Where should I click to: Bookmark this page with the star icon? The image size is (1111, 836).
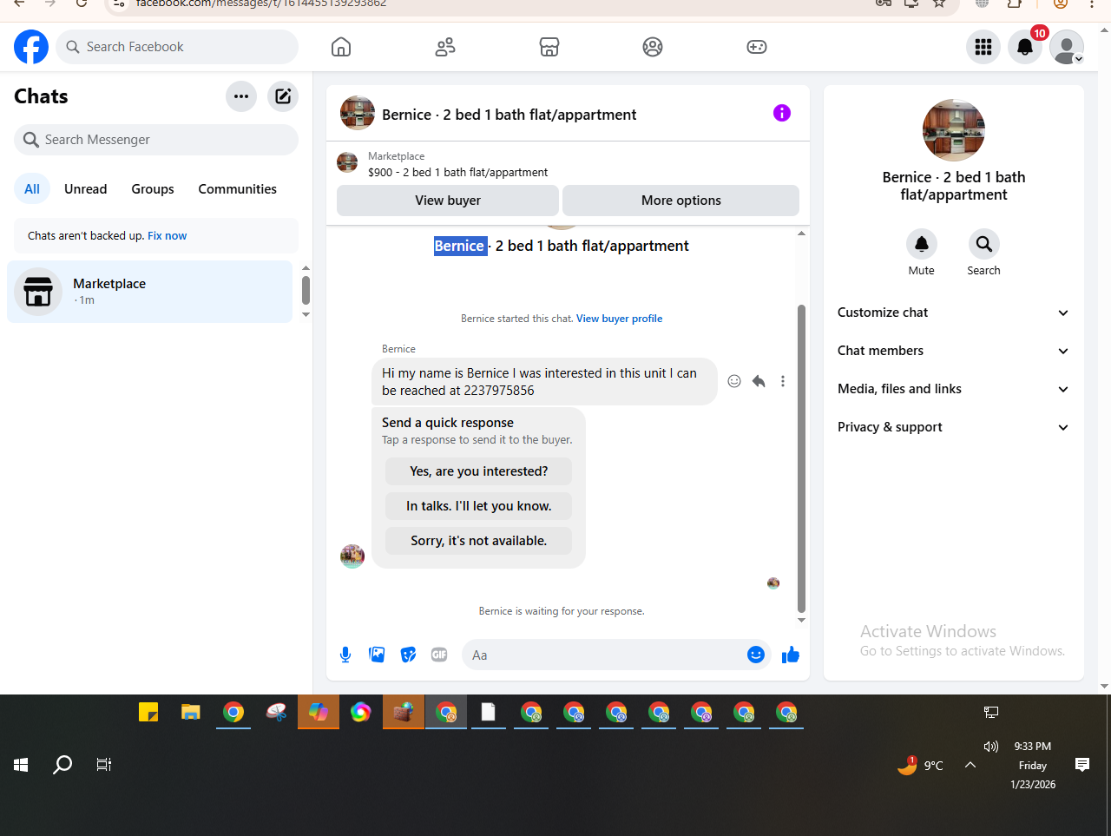939,3
